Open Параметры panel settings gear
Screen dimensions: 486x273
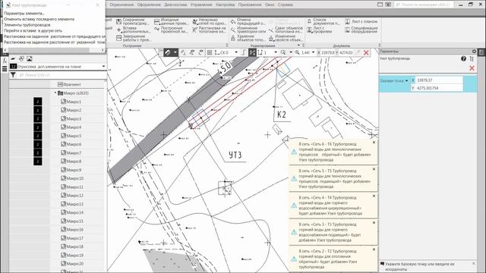[x=474, y=51]
